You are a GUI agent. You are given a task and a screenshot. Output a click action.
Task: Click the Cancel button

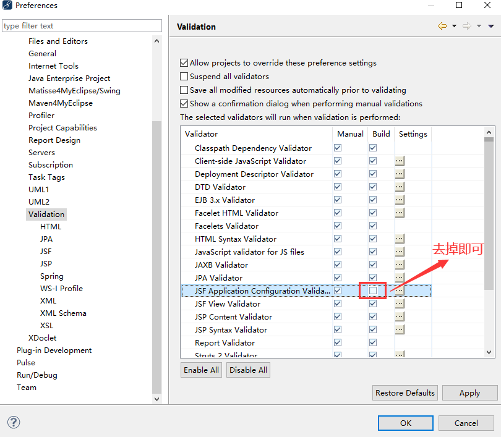466,423
